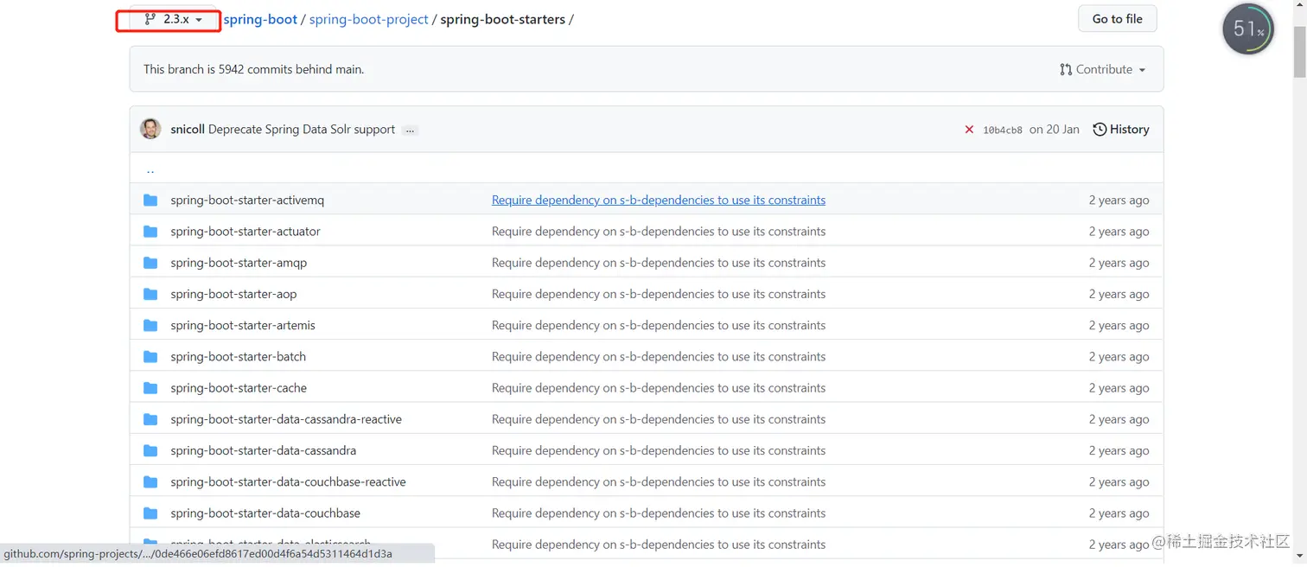Open the 2.3.x branch selector dropdown
Image resolution: width=1307 pixels, height=567 pixels.
pyautogui.click(x=174, y=19)
